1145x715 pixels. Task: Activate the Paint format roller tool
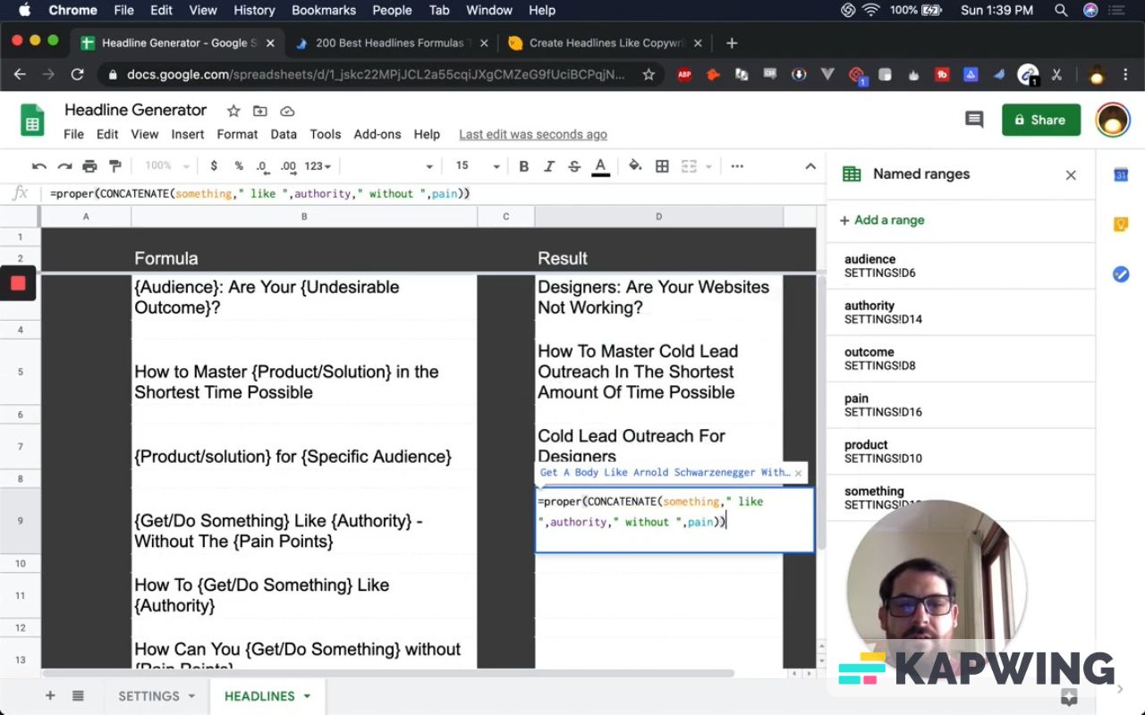(x=114, y=166)
